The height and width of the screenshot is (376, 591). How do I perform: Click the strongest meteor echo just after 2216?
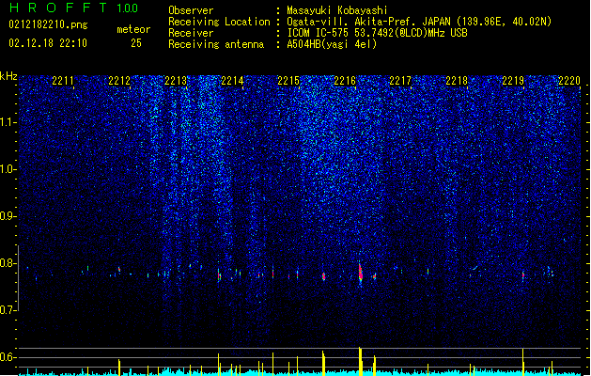tap(360, 274)
